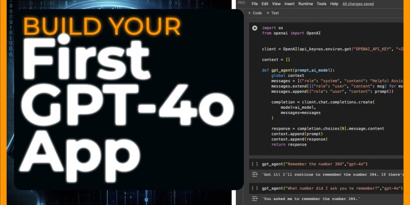The image size is (410, 205).
Task: Open the File menu
Action: click(x=255, y=4)
